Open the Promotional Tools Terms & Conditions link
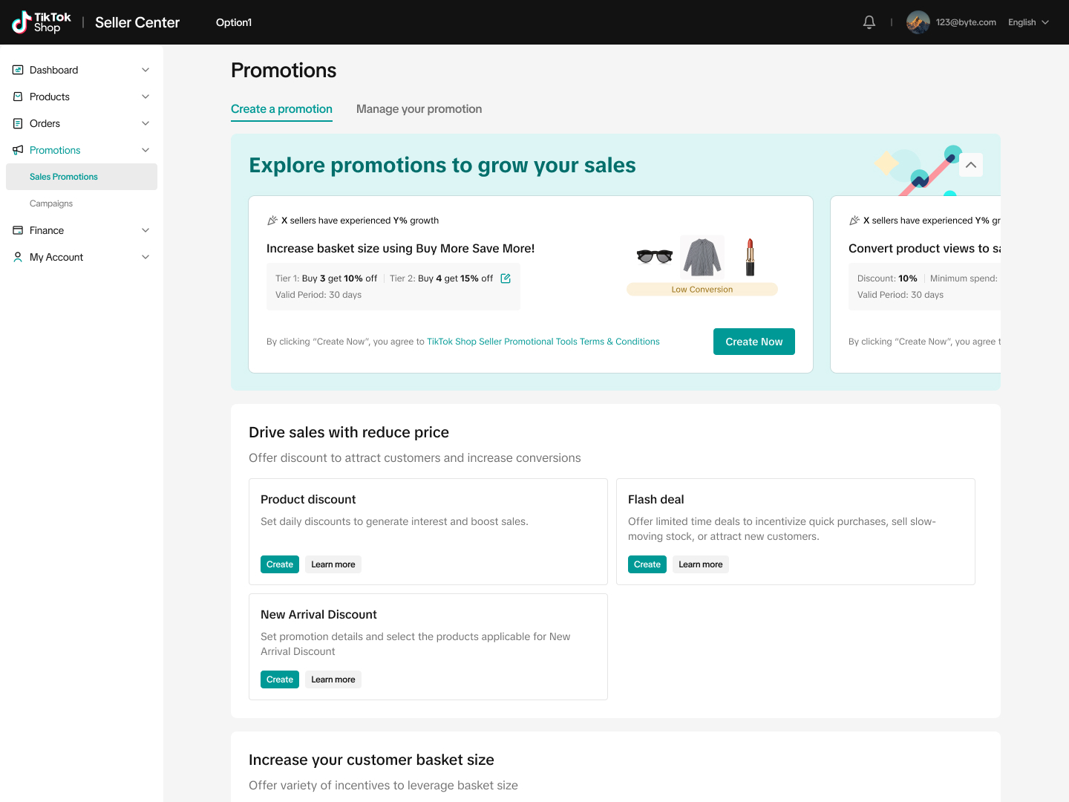 point(543,342)
